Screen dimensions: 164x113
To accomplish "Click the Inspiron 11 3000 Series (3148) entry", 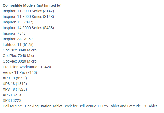I will point(28,17).
